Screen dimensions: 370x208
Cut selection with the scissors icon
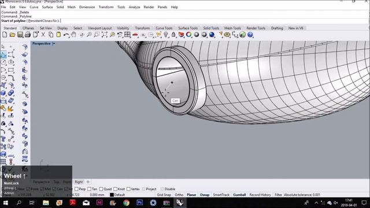click(43, 35)
